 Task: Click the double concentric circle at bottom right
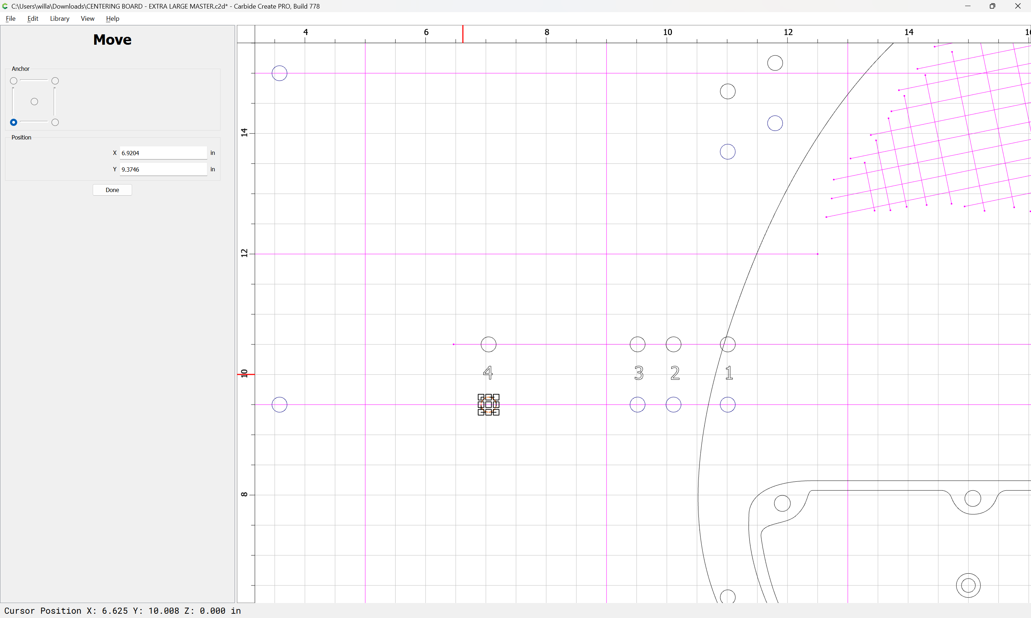[968, 585]
